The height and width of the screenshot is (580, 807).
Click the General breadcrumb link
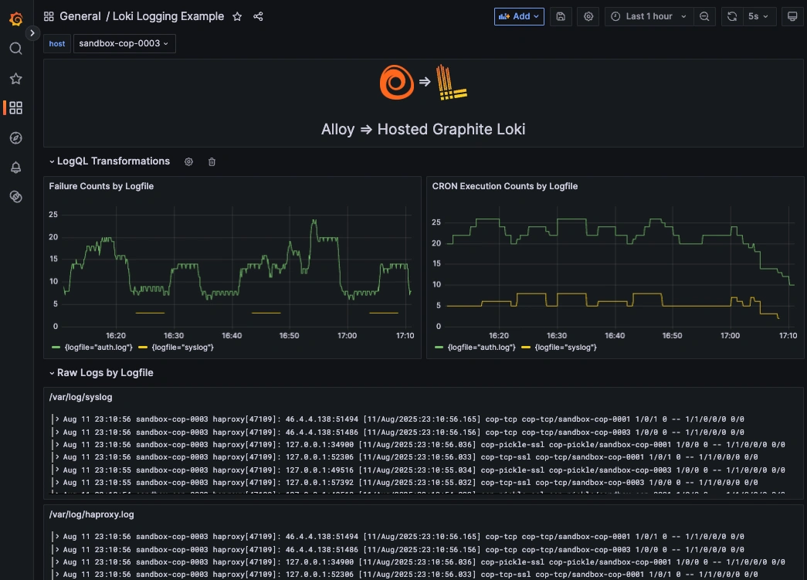click(x=80, y=16)
